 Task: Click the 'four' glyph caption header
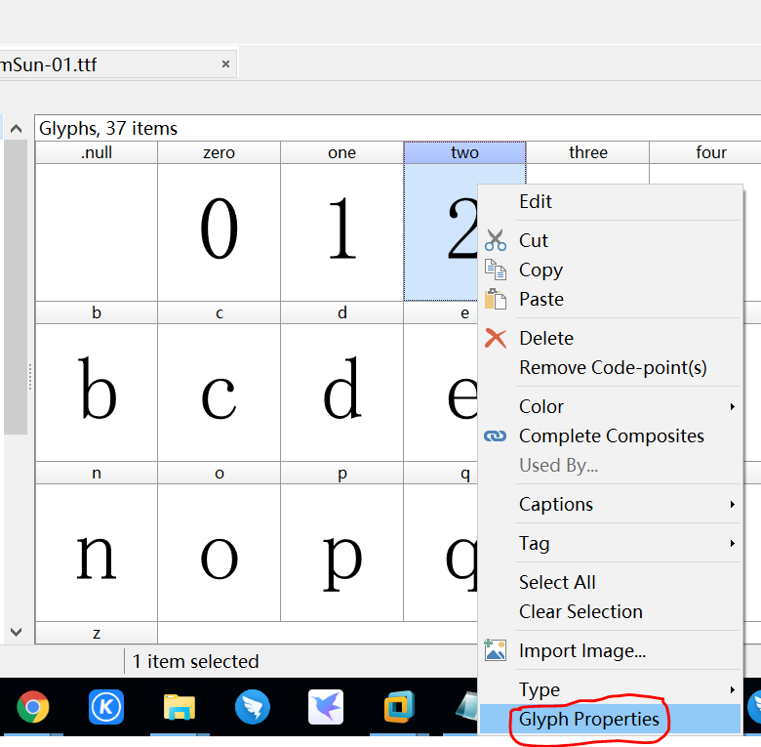point(706,152)
